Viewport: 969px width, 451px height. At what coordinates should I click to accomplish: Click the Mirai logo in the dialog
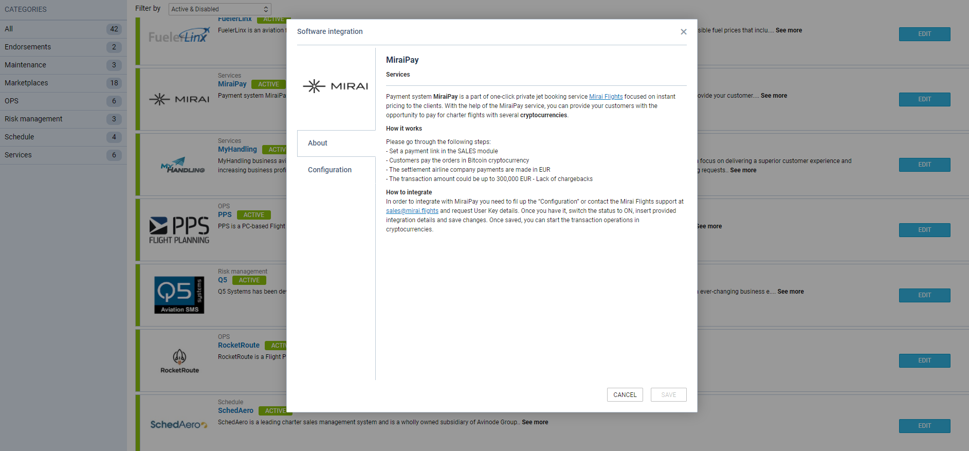(335, 86)
